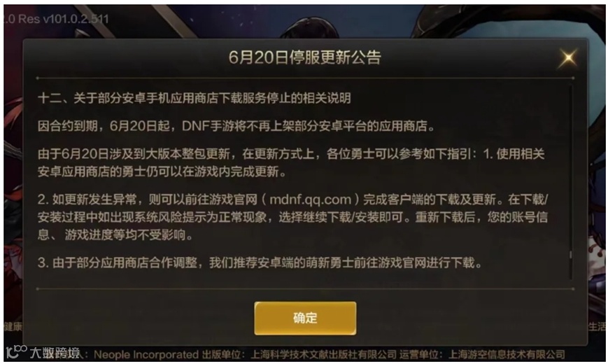Click publisher 上海科学技术文献出版社有限公司 in footer

[x=324, y=354]
